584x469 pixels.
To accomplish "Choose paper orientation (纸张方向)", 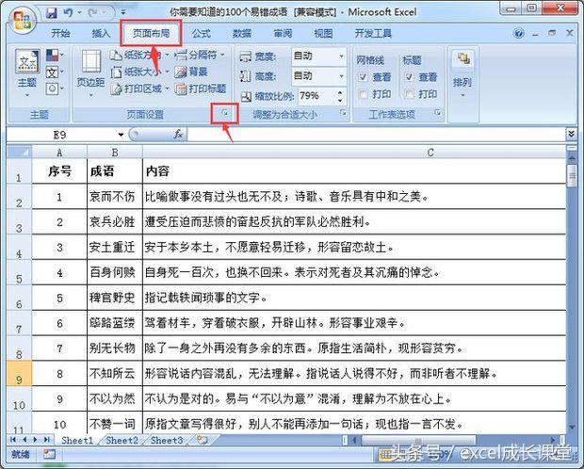I will (x=139, y=56).
